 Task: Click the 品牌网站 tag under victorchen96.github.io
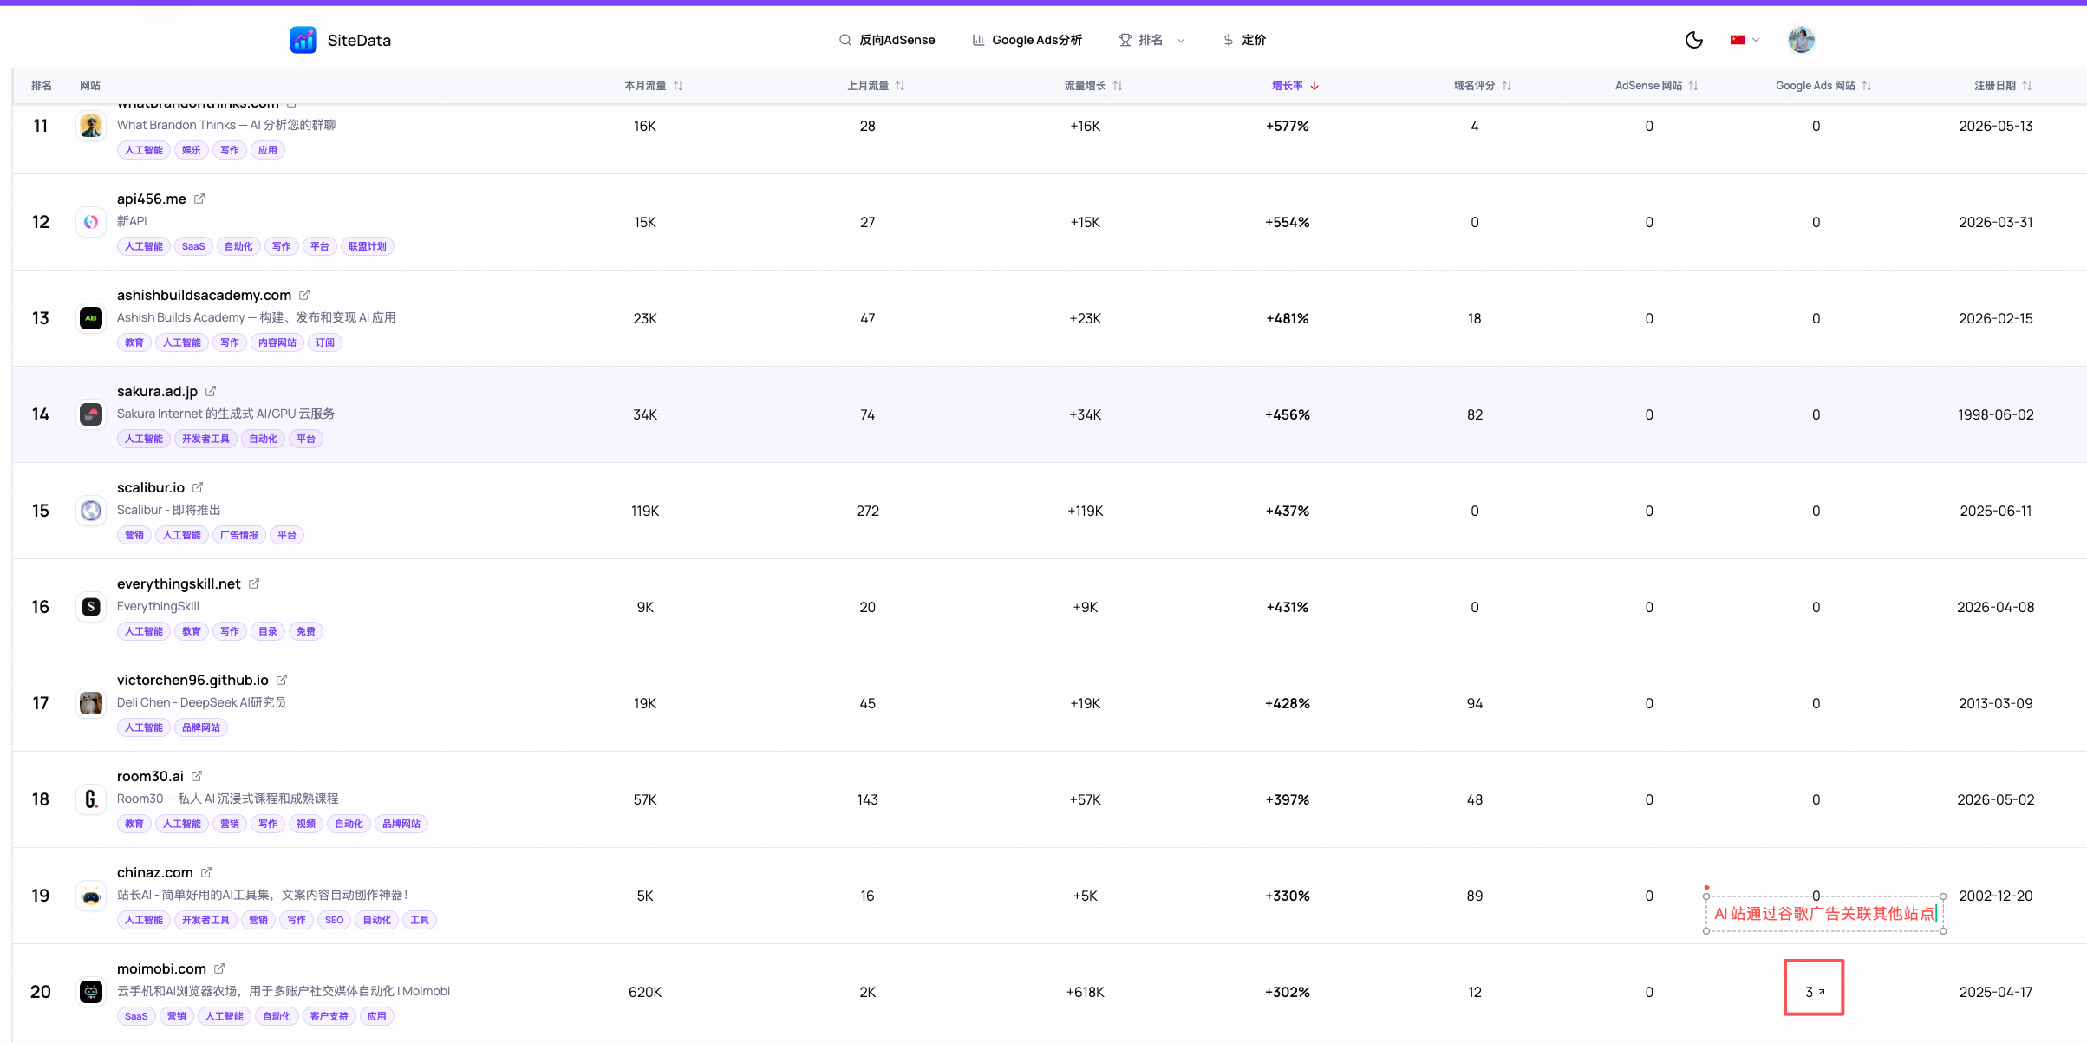[201, 727]
